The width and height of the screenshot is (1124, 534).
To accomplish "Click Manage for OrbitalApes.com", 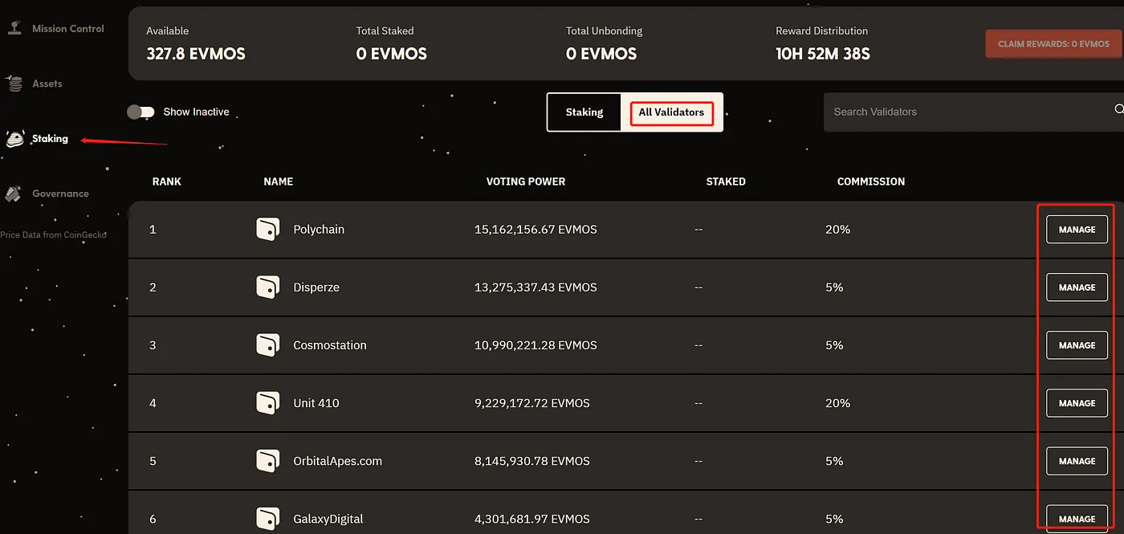I will click(1077, 461).
